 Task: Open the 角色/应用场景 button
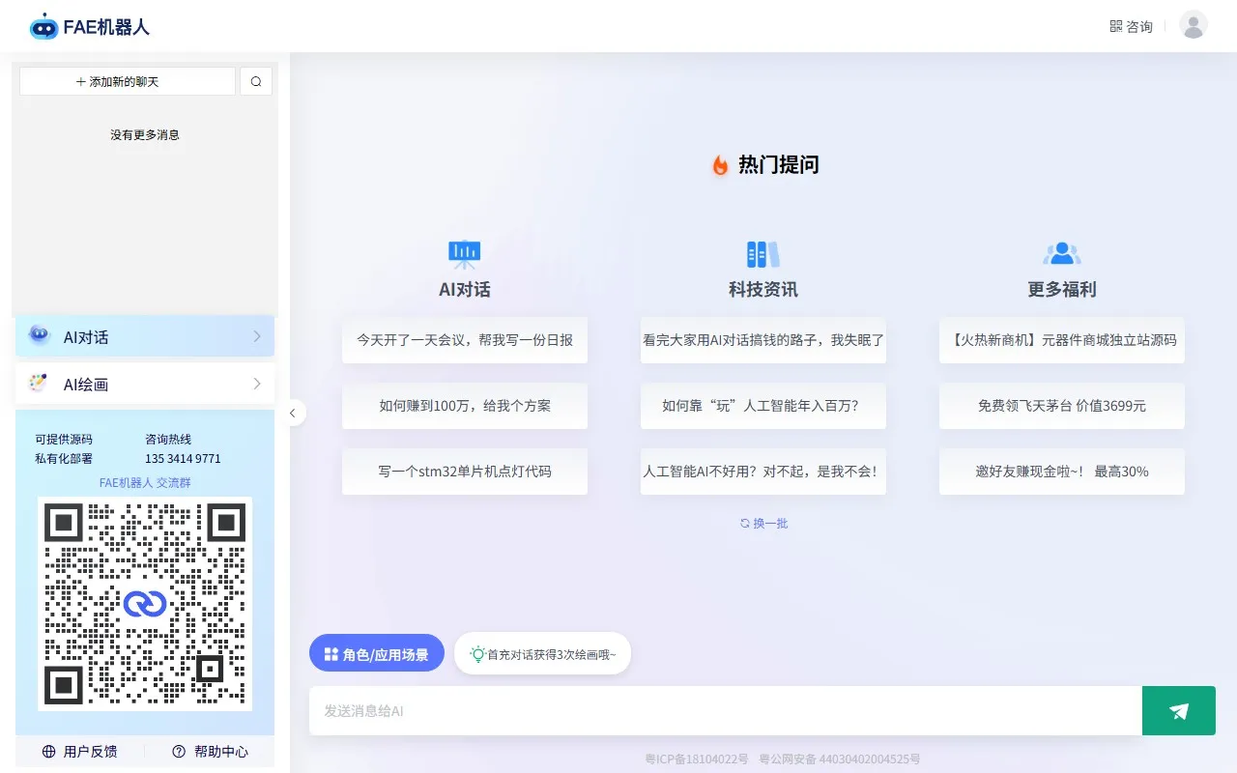click(376, 654)
